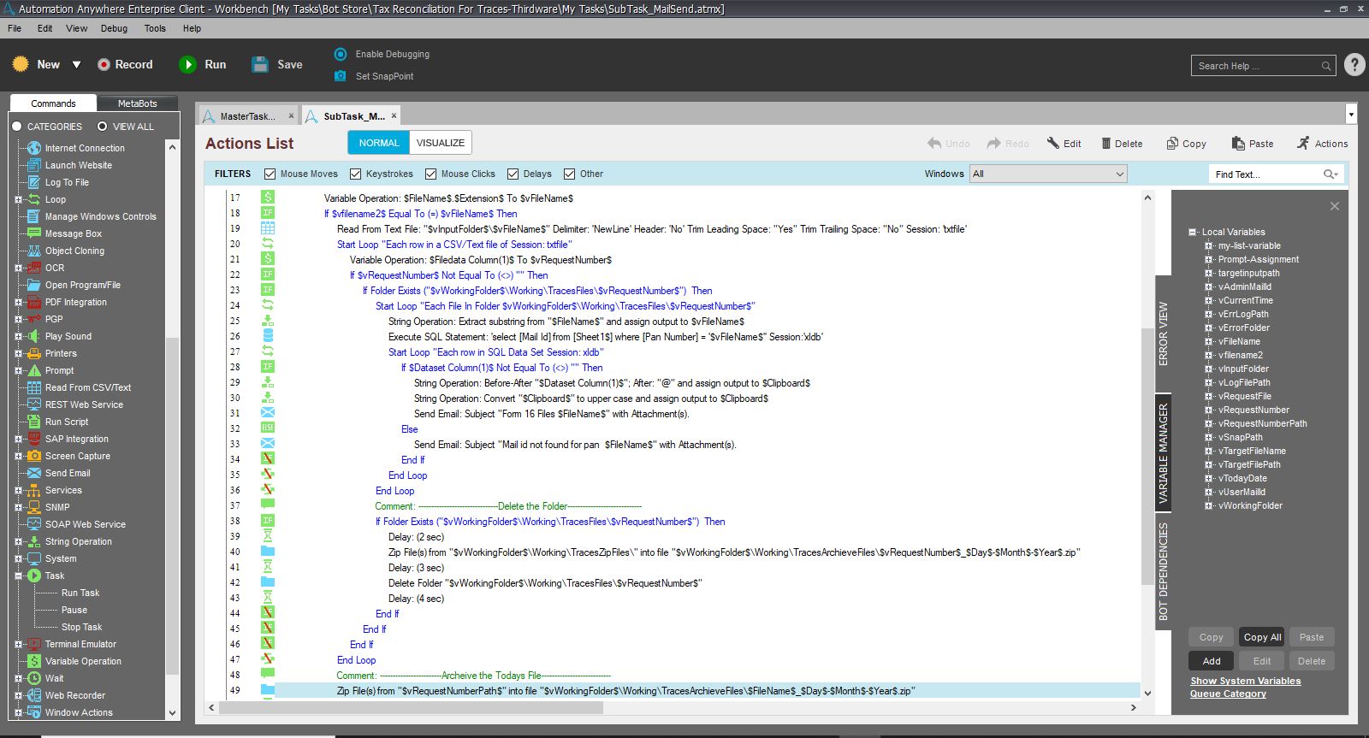Click Send Email icon on line 31
Image resolution: width=1369 pixels, height=738 pixels.
(x=268, y=413)
